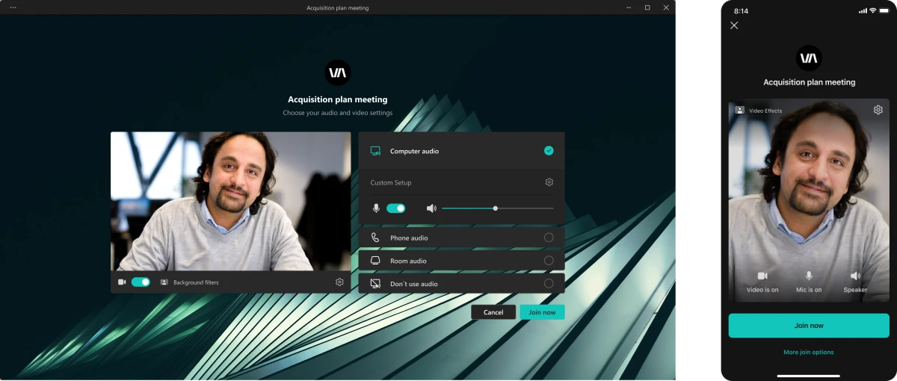Open the three-dots menu in title bar
Image resolution: width=897 pixels, height=381 pixels.
point(13,7)
